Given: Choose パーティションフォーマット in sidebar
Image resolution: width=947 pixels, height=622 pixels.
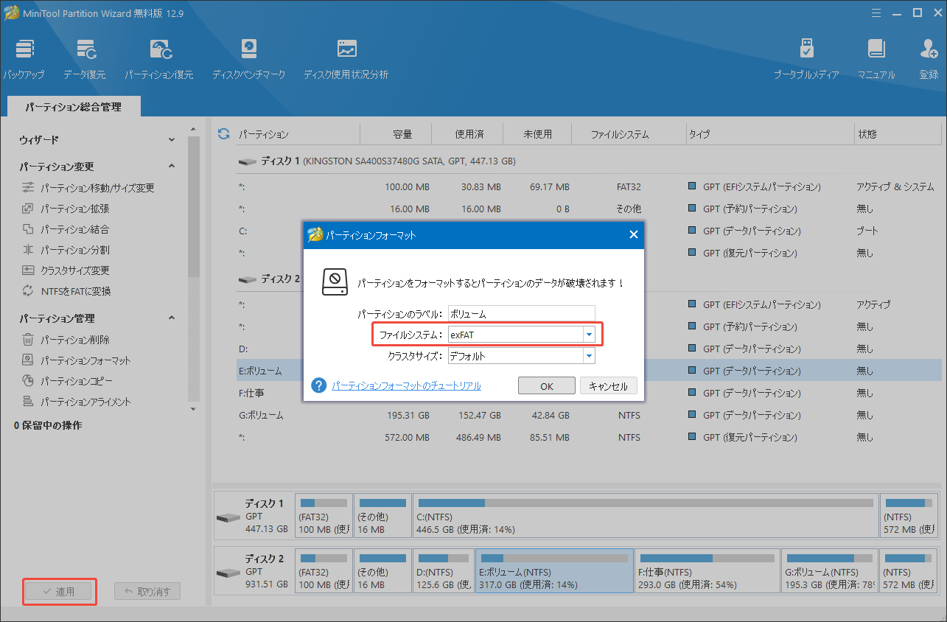Looking at the screenshot, I should (76, 360).
